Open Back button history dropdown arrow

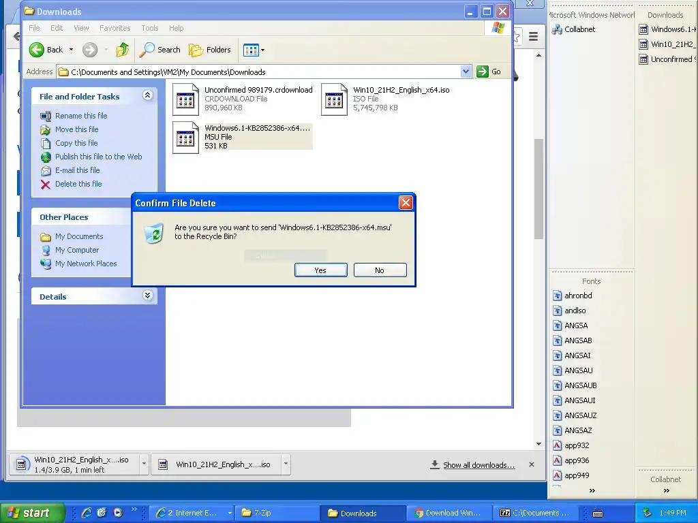click(71, 50)
